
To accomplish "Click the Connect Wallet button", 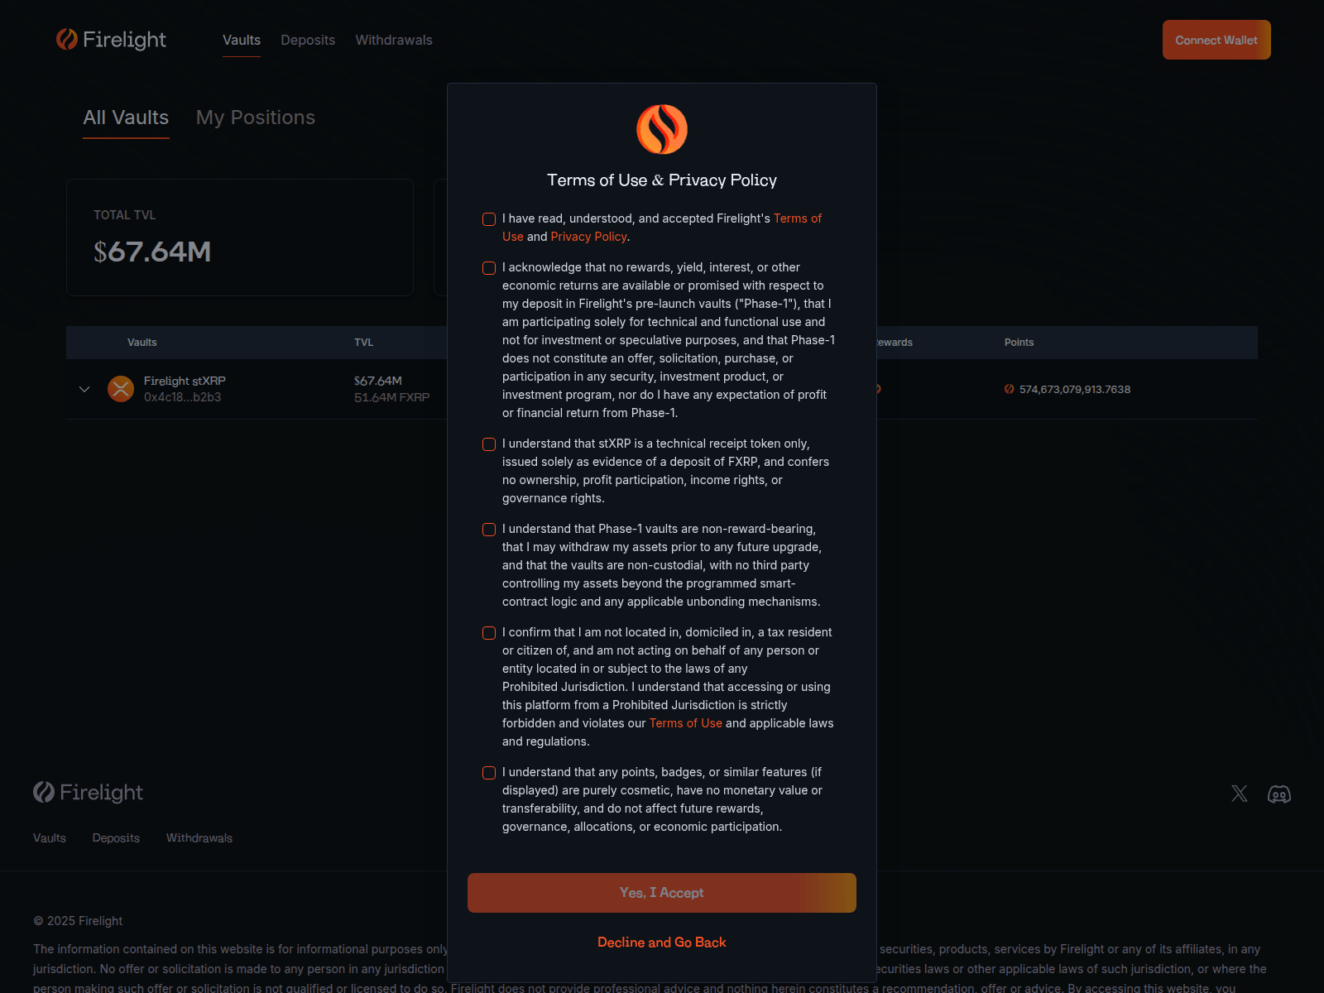I will [1216, 40].
